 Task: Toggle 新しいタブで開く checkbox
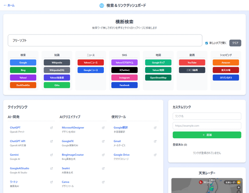pos(207,43)
